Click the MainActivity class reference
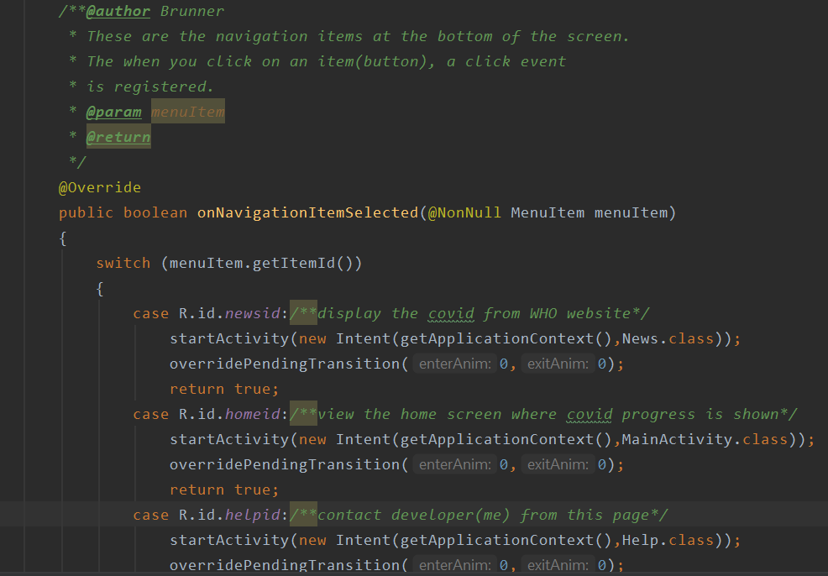 tap(677, 439)
